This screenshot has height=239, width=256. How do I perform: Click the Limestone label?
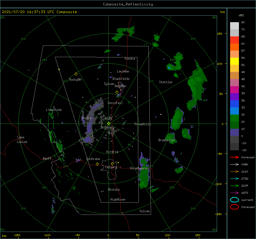[x=54, y=110]
